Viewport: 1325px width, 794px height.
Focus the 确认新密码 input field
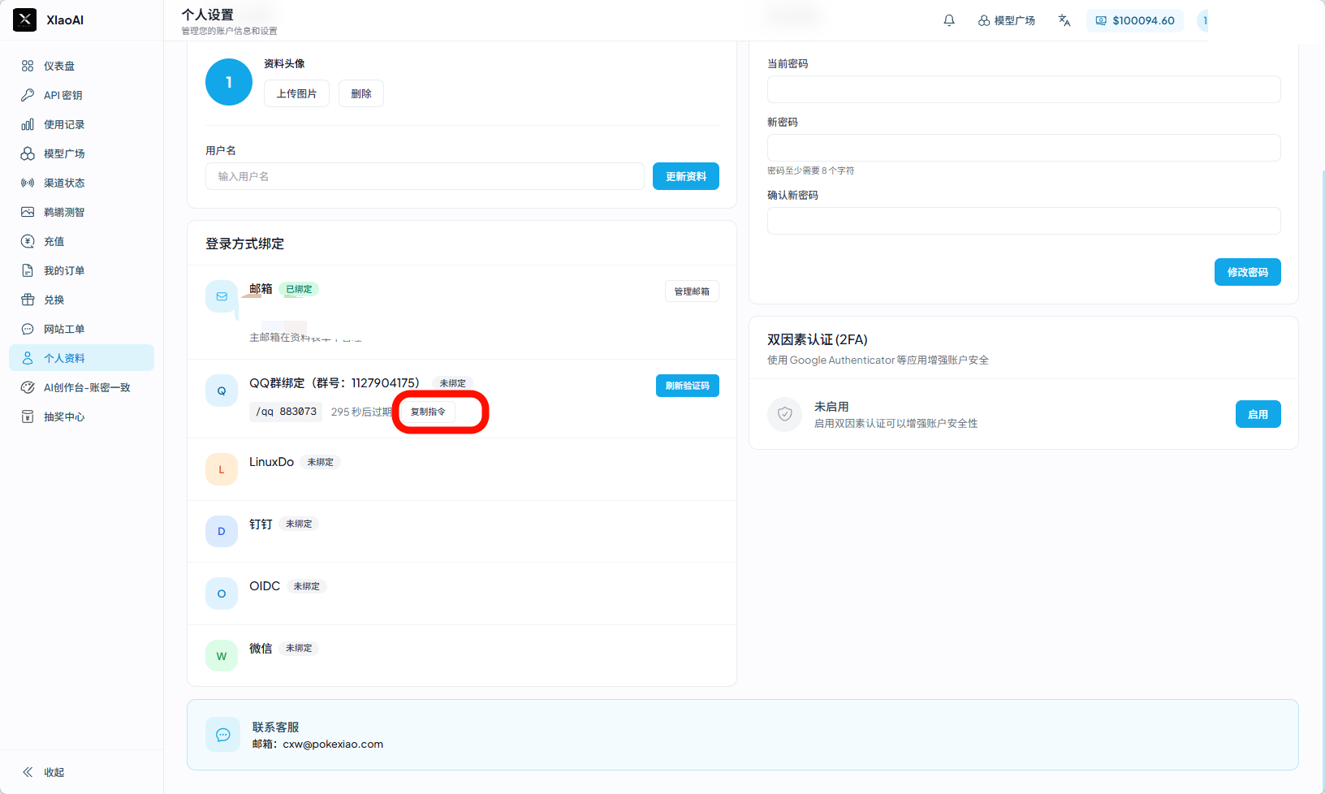pyautogui.click(x=1024, y=221)
